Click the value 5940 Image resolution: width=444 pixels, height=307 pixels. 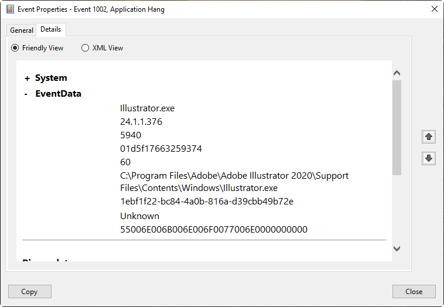(131, 135)
